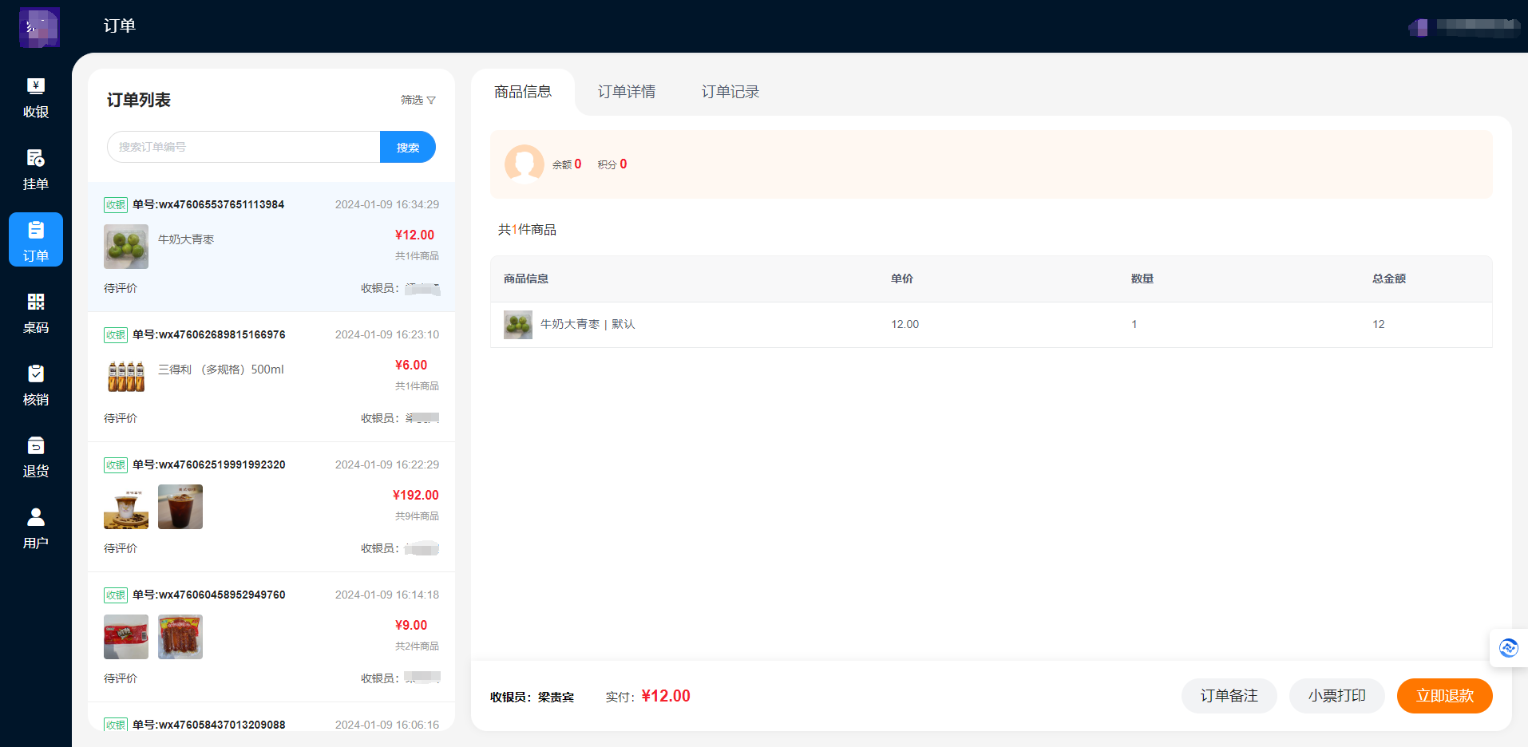The width and height of the screenshot is (1528, 747).
Task: Click the orange 立即退款 refund button
Action: tap(1444, 696)
